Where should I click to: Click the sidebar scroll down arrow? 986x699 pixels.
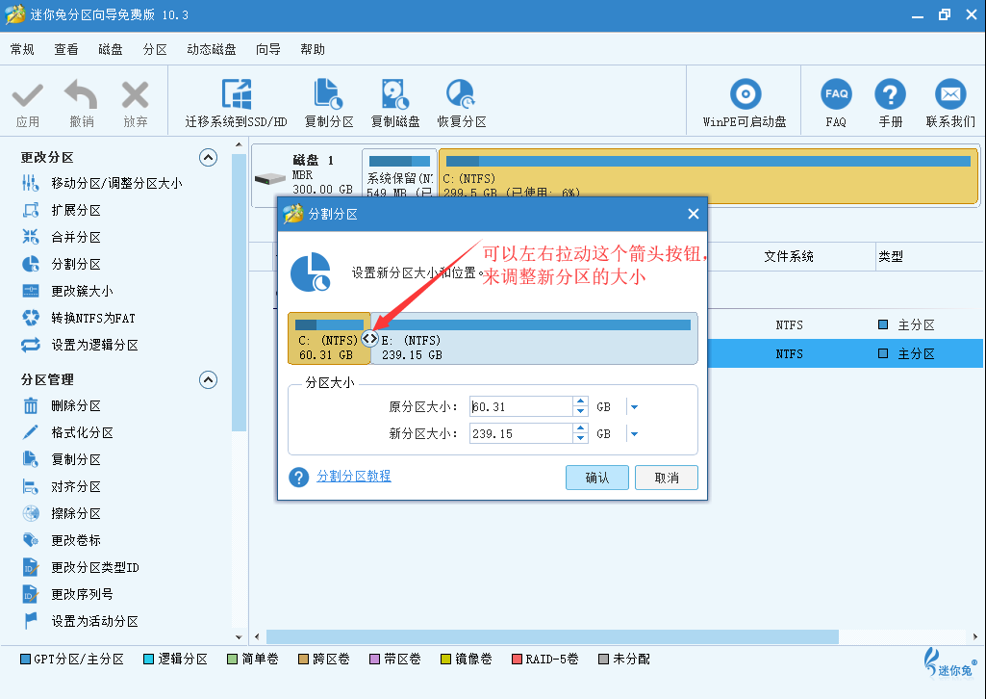pyautogui.click(x=239, y=636)
